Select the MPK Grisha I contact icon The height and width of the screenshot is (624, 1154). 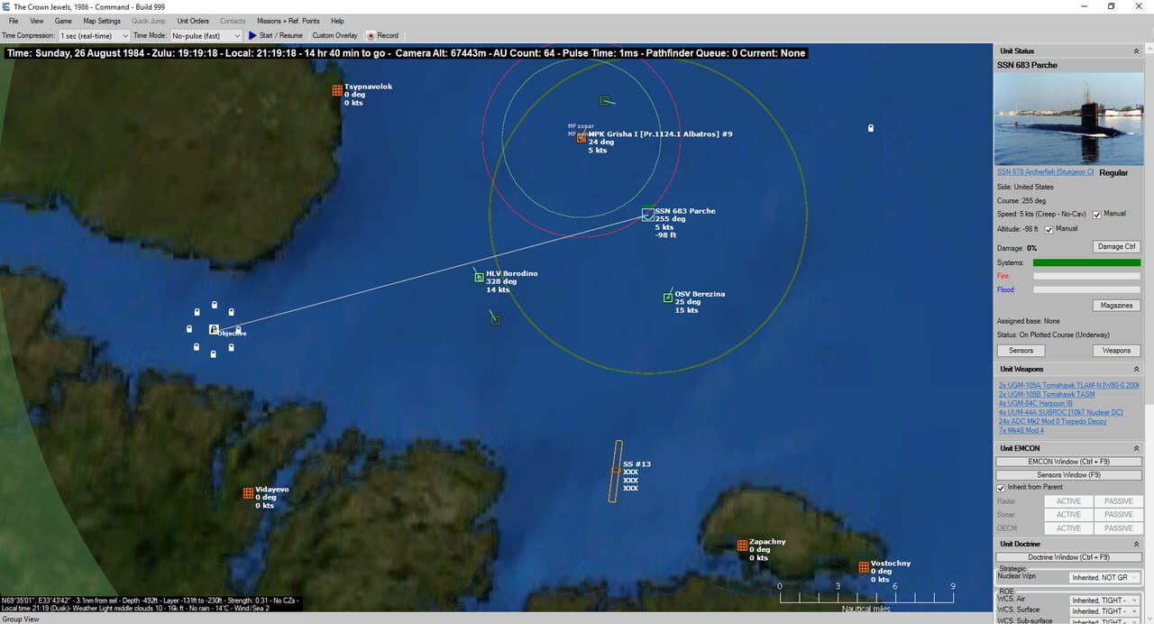(582, 137)
